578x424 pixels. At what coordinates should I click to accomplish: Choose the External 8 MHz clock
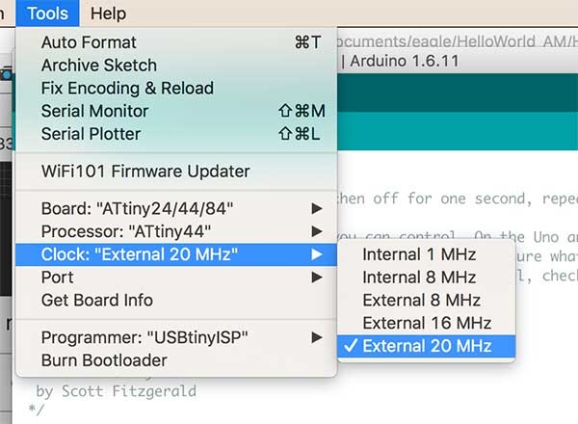click(421, 300)
